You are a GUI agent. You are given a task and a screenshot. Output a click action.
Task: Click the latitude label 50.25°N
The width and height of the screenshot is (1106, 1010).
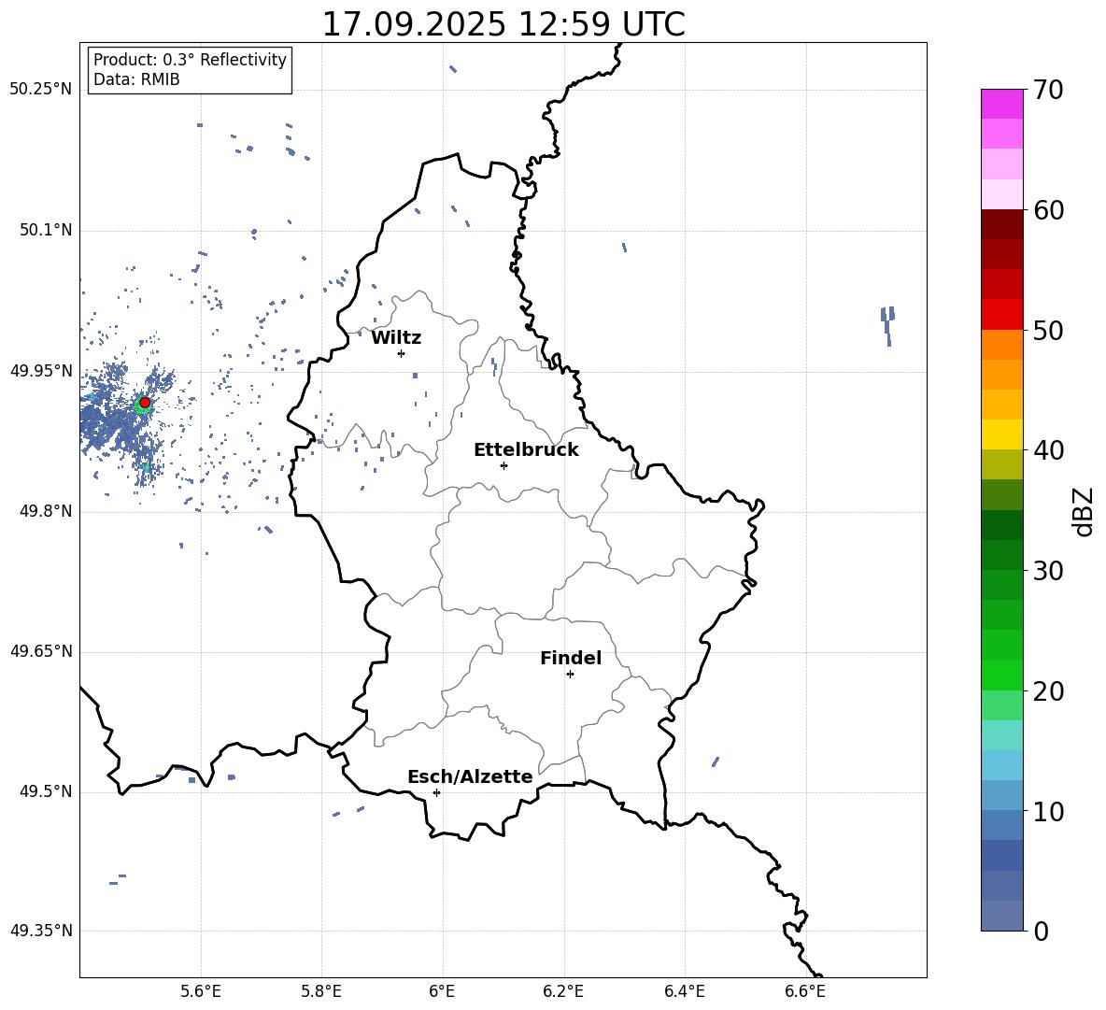pyautogui.click(x=41, y=90)
